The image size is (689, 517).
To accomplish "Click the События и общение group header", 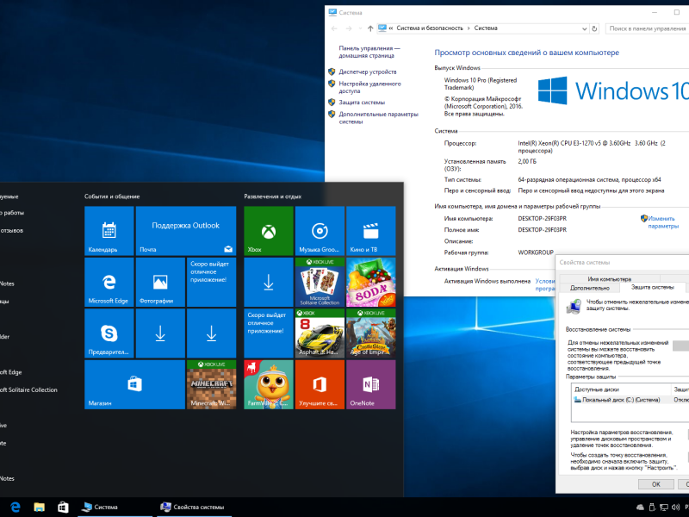I will tap(112, 196).
